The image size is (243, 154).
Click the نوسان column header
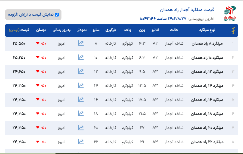click(x=40, y=30)
